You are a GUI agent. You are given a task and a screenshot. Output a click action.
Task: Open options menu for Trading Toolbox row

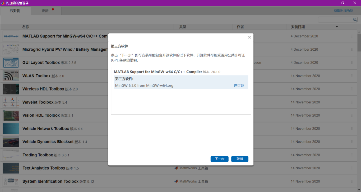352,155
